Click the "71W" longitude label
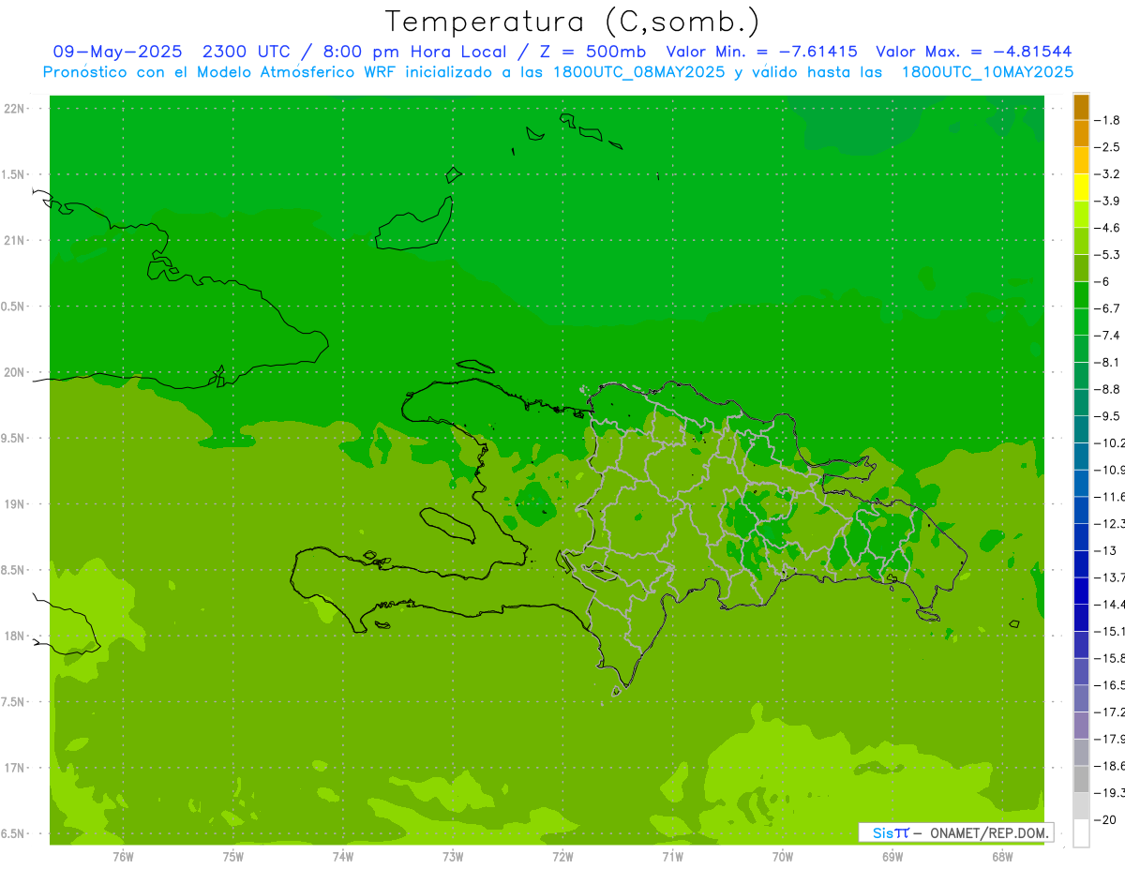1125x869 pixels. (672, 856)
